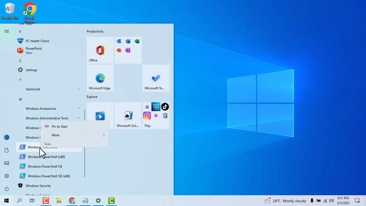Open OneNote in the Office apps tile
Viewport: 366px width, 206px height.
[128, 50]
